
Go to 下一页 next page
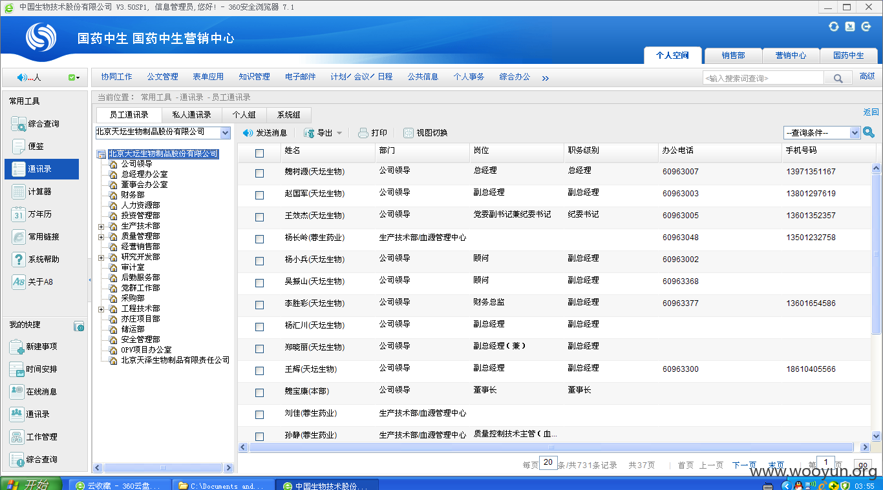[744, 465]
